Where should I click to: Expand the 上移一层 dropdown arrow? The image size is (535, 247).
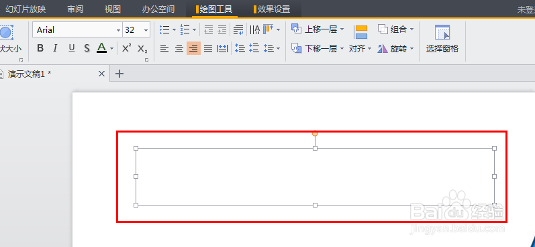tap(342, 29)
